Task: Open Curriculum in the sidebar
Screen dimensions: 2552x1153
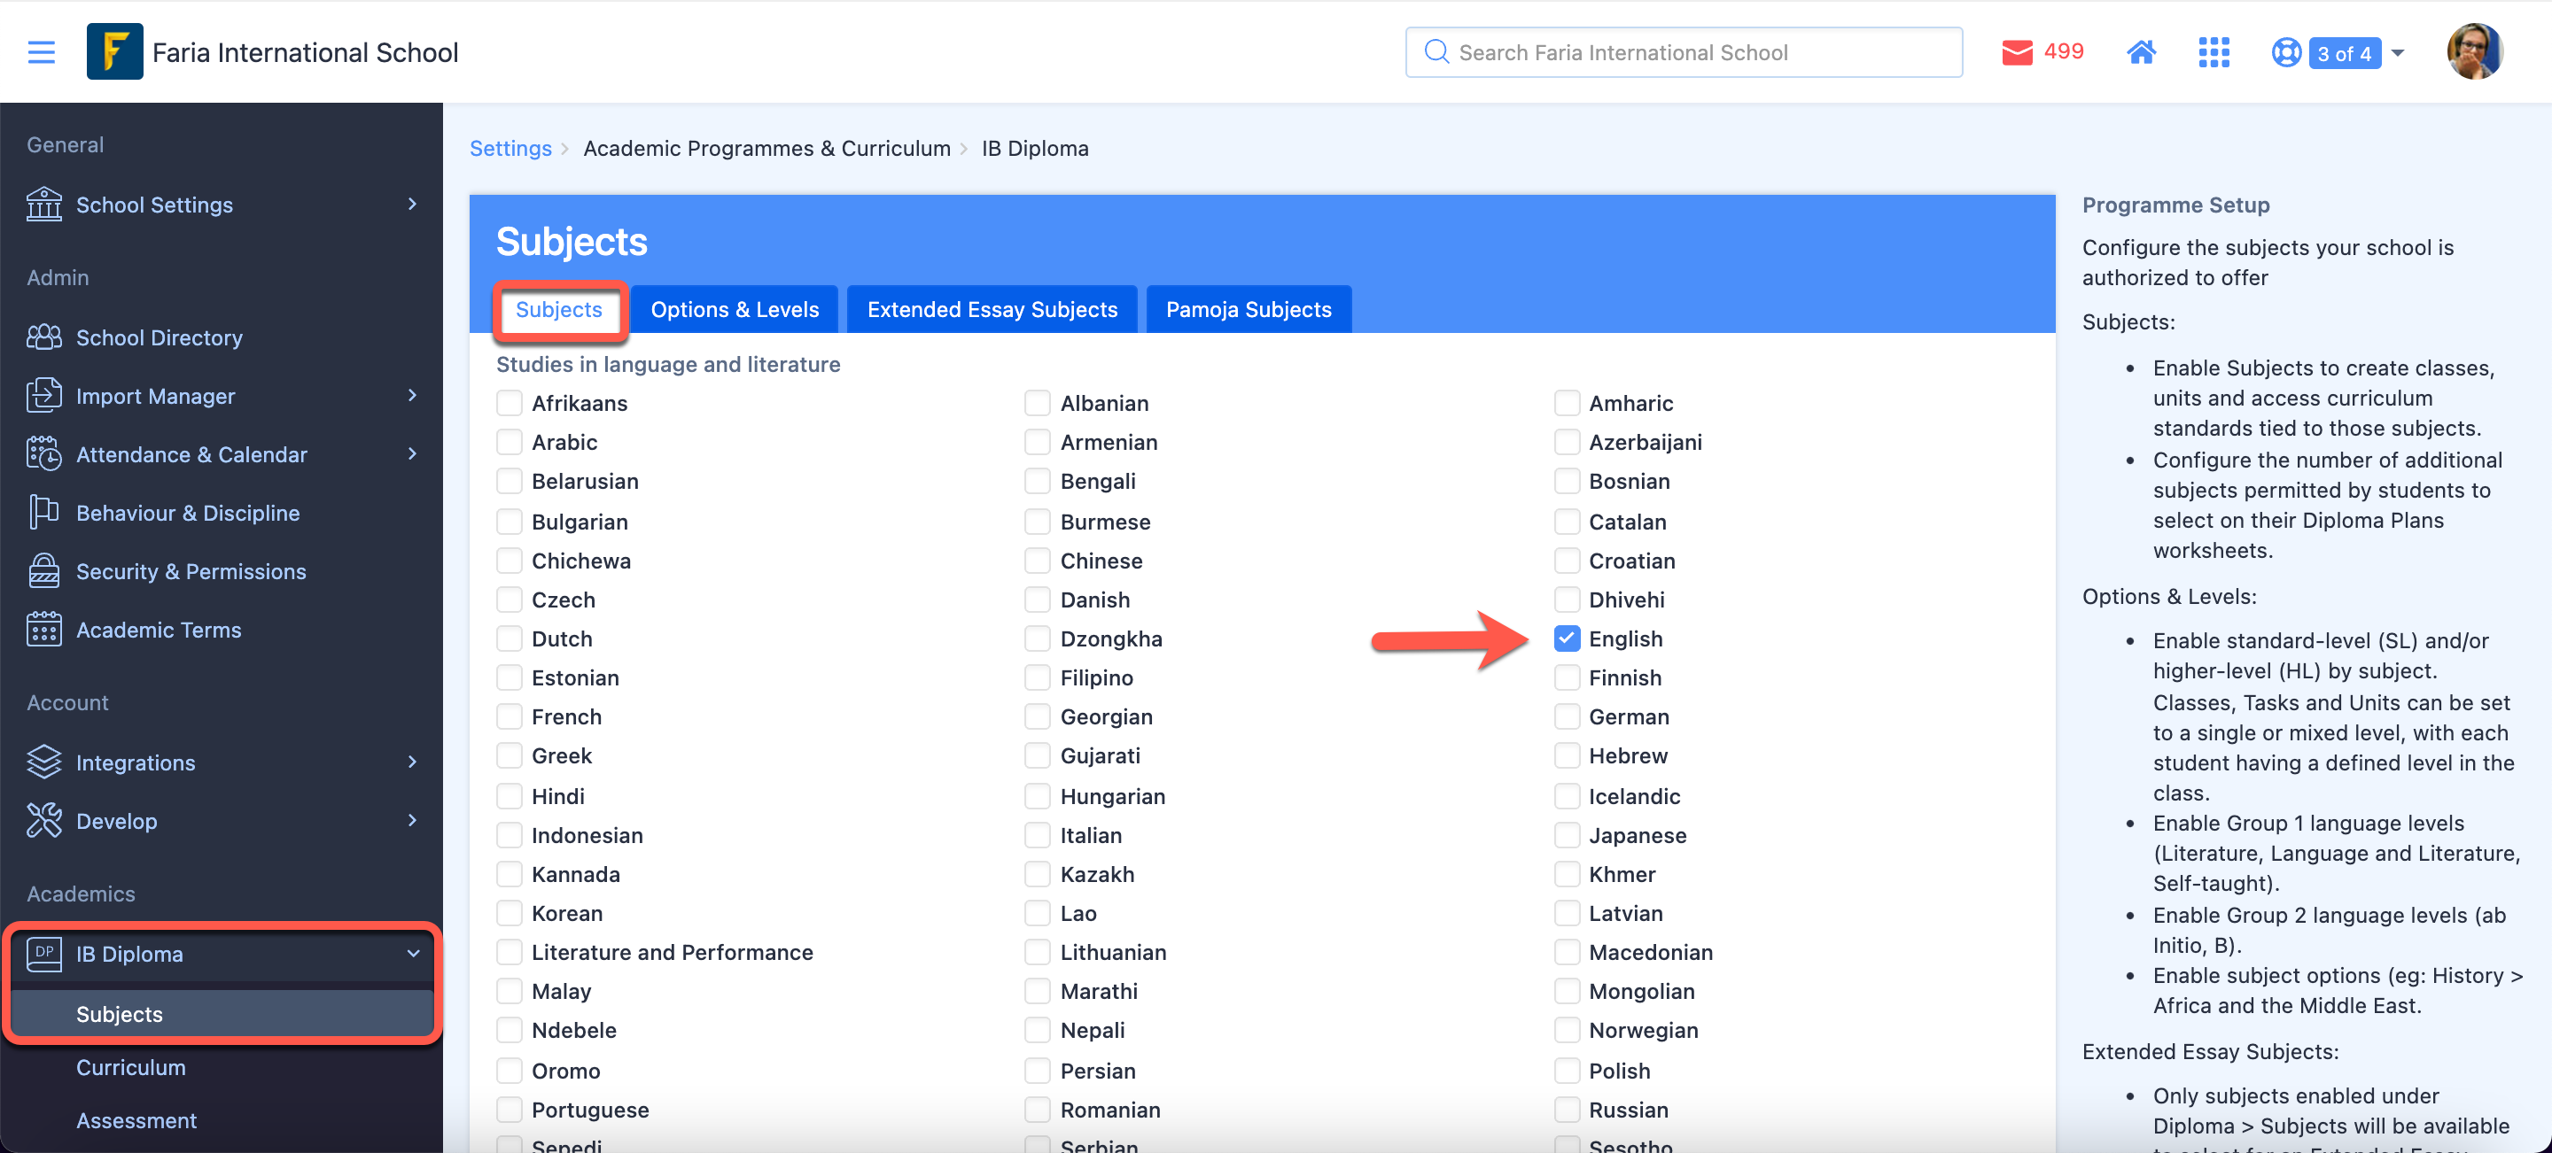Action: tap(131, 1067)
